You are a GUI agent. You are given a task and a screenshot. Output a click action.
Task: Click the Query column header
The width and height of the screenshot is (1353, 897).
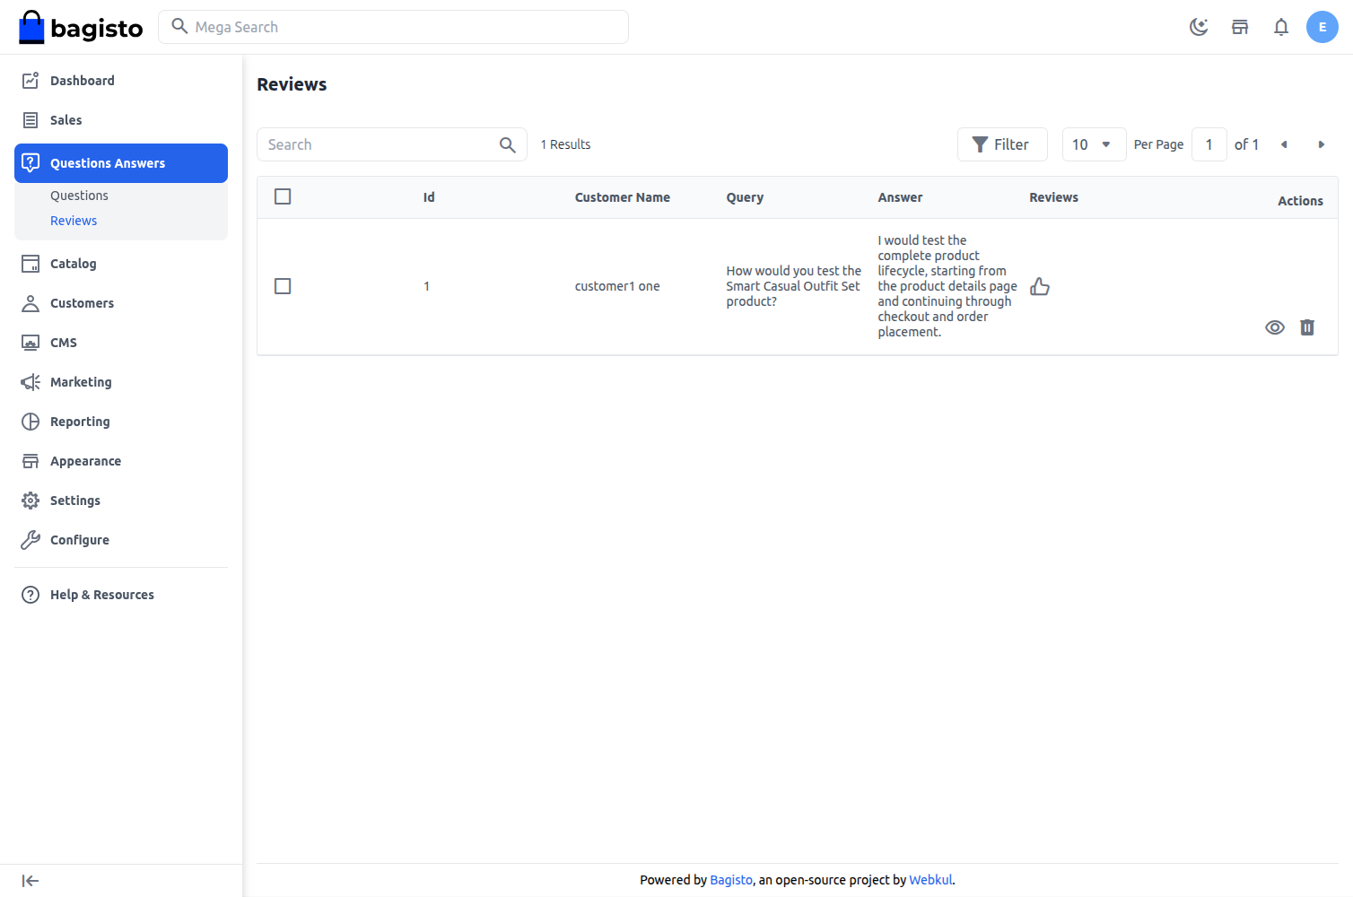click(x=745, y=197)
